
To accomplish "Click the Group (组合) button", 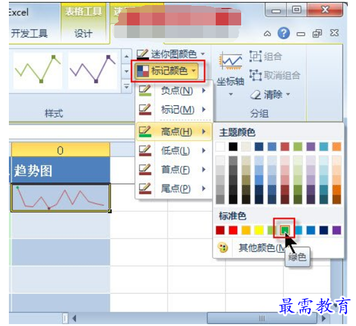I will tap(266, 56).
